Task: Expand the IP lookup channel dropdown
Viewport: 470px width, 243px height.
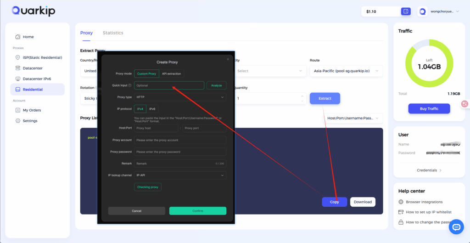Action: (180, 175)
